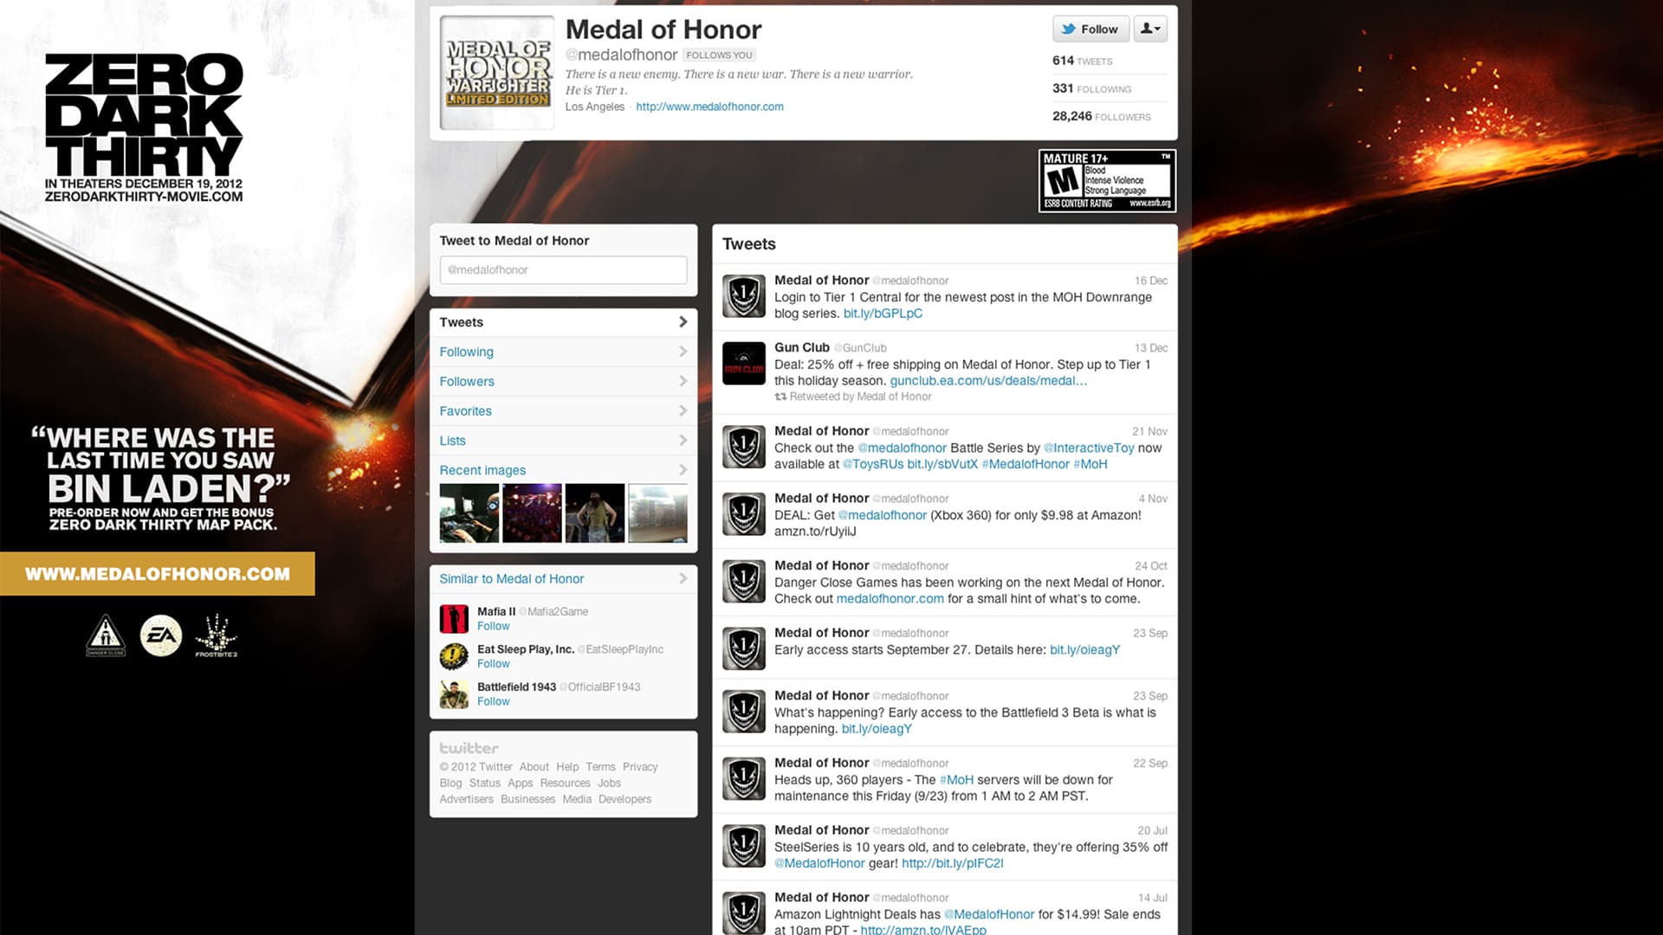Click the skull avatar on the 22 Sep tweet
Viewport: 1663px width, 935px height.
[x=744, y=779]
